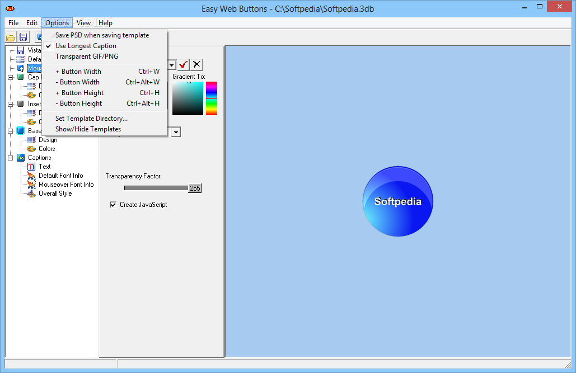The image size is (576, 373).
Task: Click the gray Inset cube icon
Action: click(x=21, y=104)
